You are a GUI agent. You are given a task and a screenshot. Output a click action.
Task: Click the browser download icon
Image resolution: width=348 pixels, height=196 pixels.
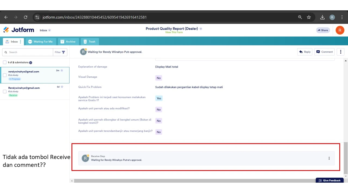pos(322,17)
